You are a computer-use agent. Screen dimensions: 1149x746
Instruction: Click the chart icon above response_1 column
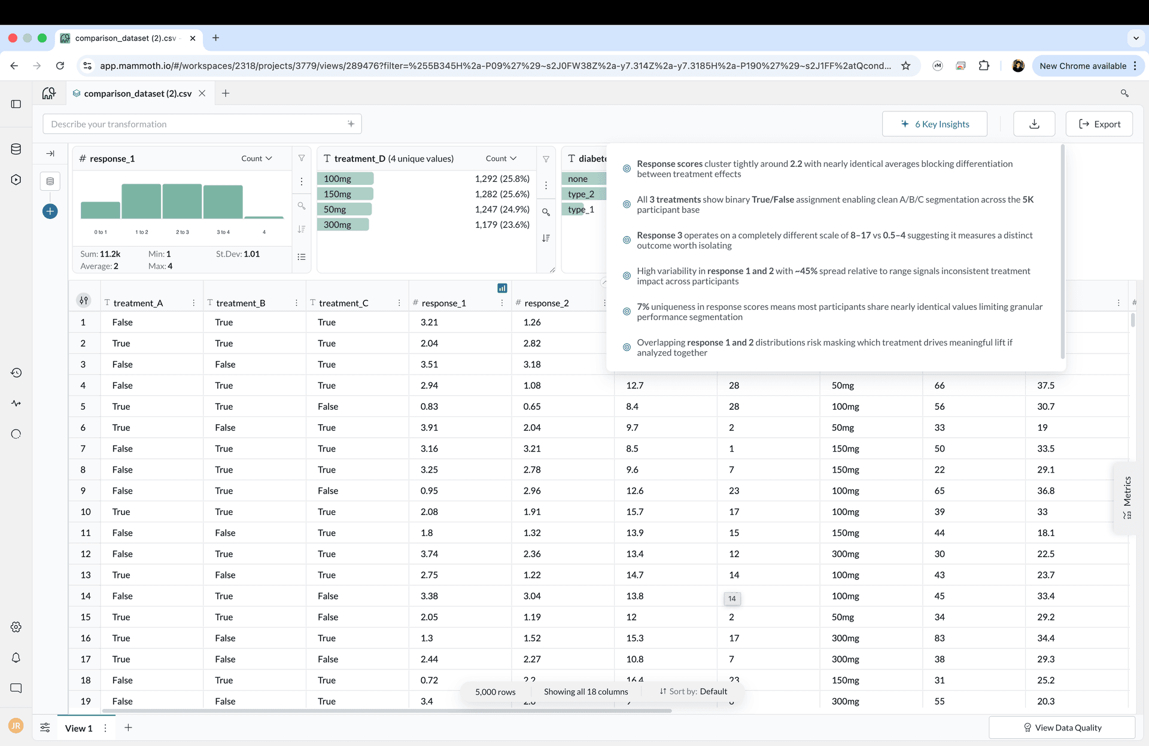tap(502, 288)
